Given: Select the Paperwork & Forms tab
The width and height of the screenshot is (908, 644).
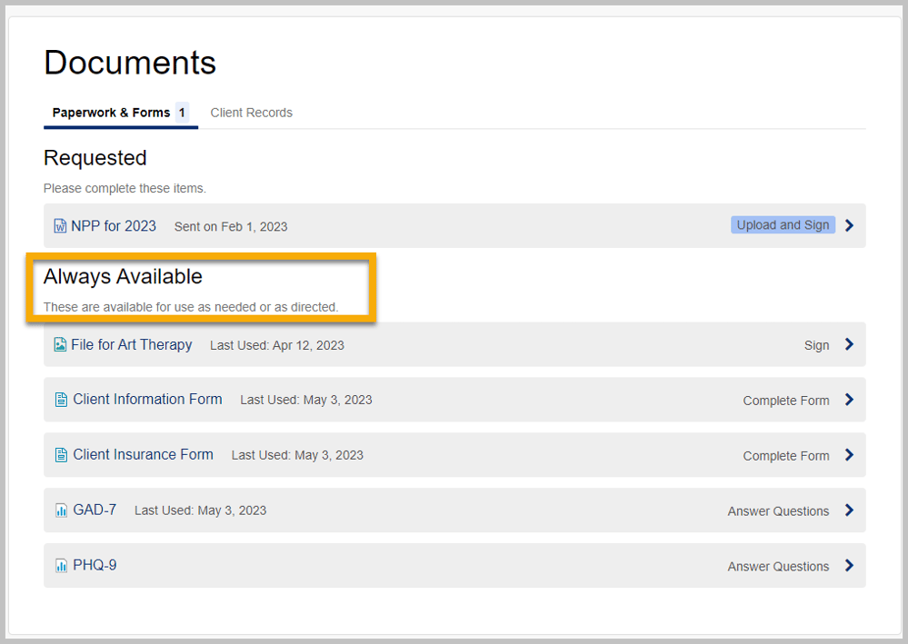Looking at the screenshot, I should [111, 112].
